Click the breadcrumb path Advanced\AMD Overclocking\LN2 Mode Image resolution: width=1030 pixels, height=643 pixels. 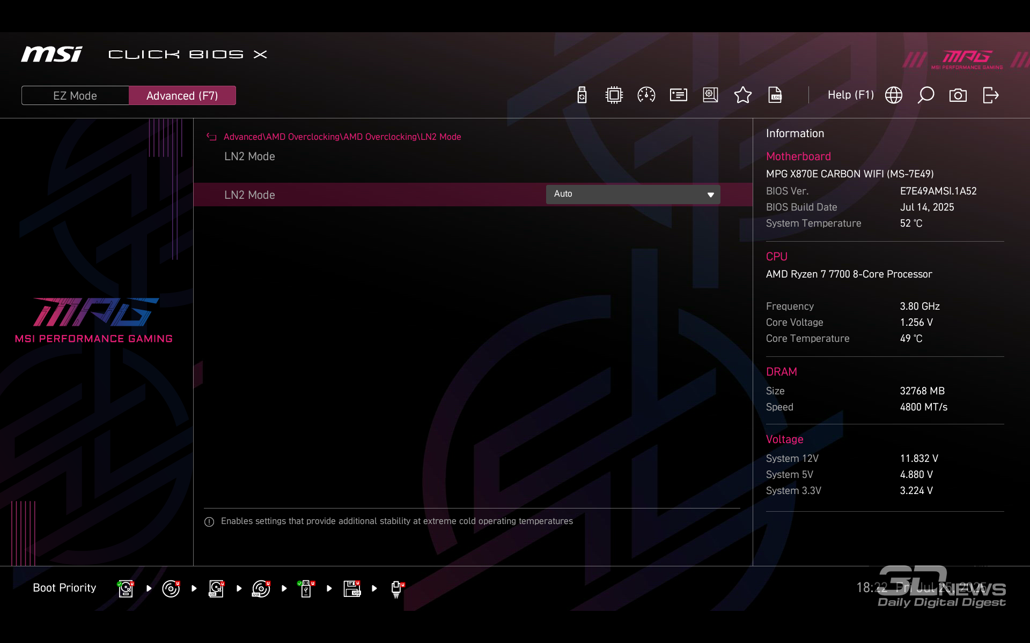pyautogui.click(x=342, y=137)
